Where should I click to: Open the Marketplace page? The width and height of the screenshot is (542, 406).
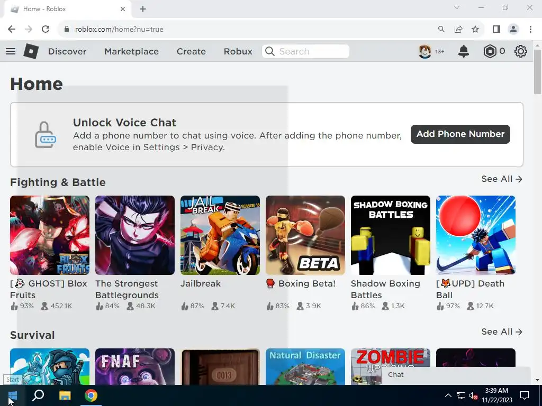coord(131,51)
